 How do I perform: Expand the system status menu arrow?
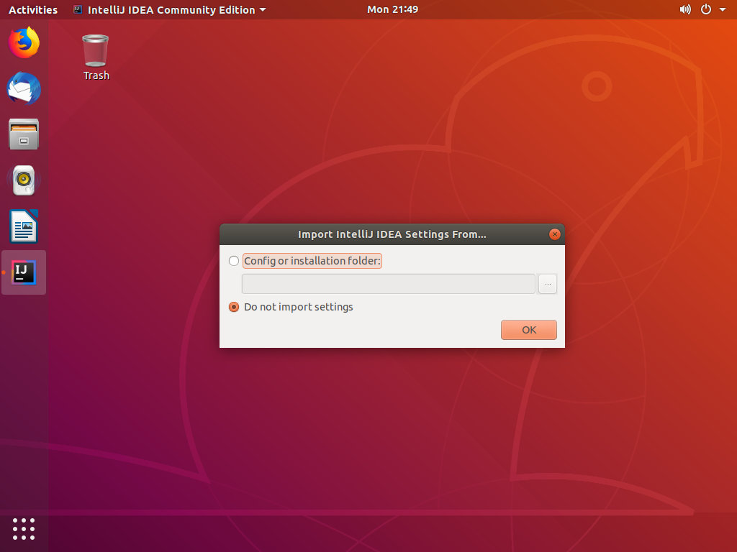(x=723, y=9)
